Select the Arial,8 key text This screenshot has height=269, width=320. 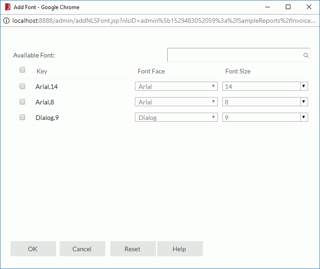pyautogui.click(x=45, y=102)
